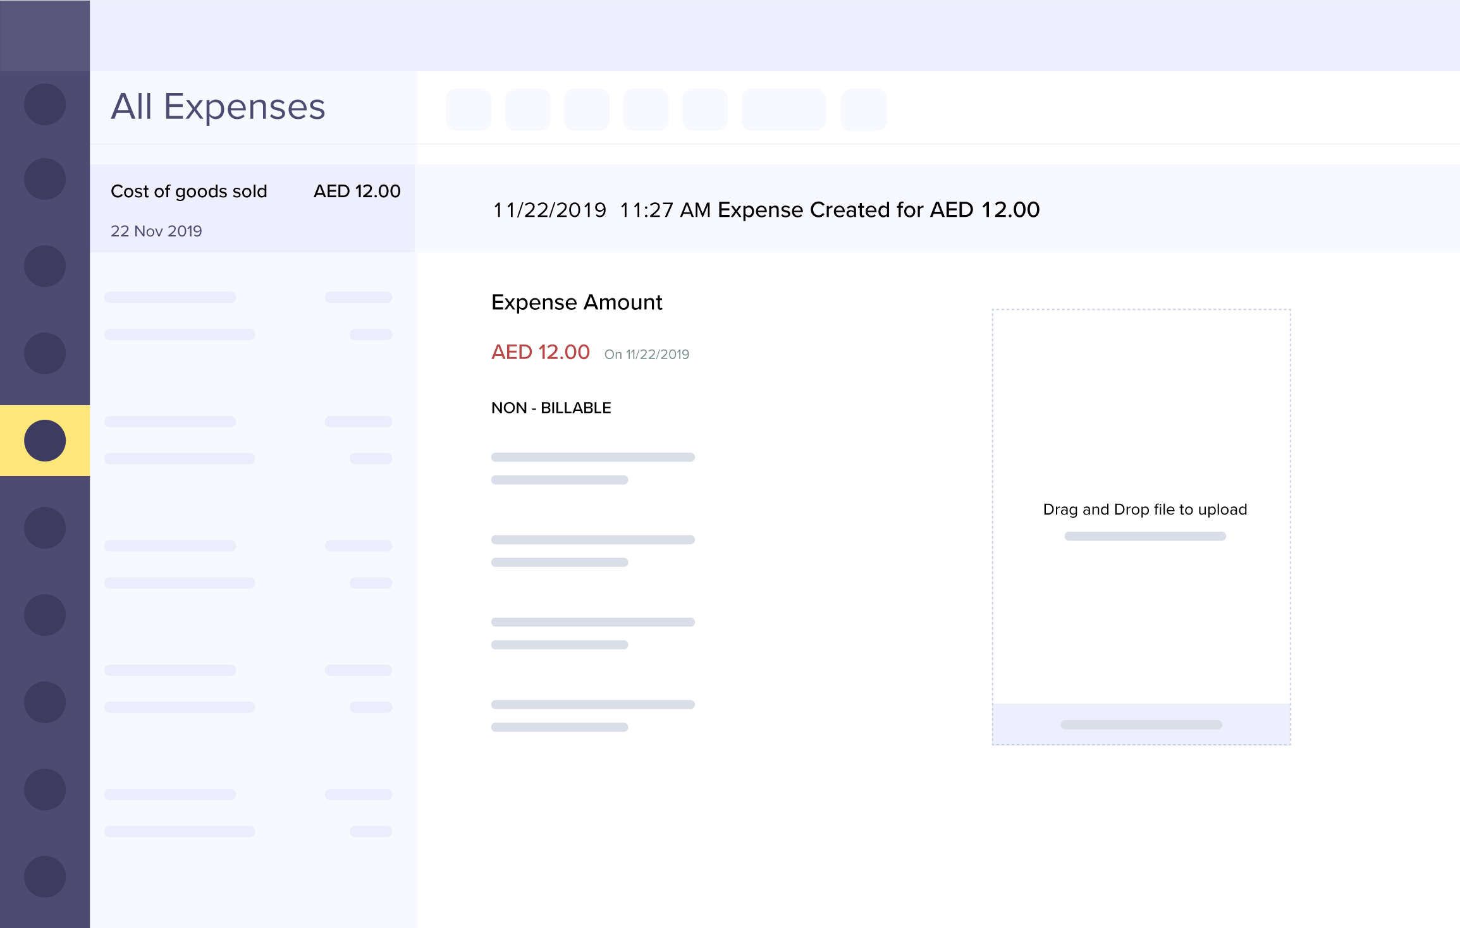The height and width of the screenshot is (928, 1460).
Task: Click the bottom-most sidebar circle icon
Action: click(45, 877)
